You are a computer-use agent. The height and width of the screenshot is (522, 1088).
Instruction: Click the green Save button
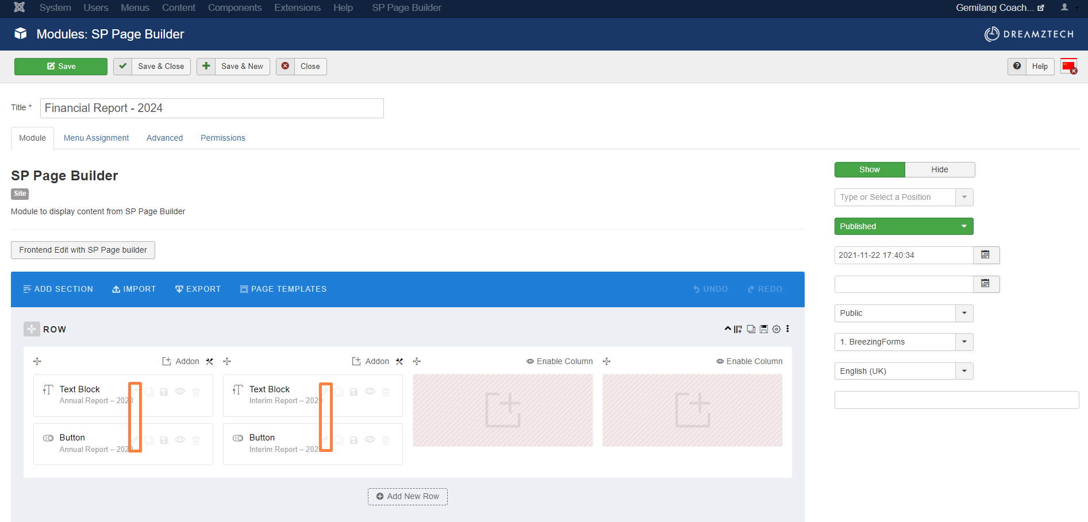(61, 66)
